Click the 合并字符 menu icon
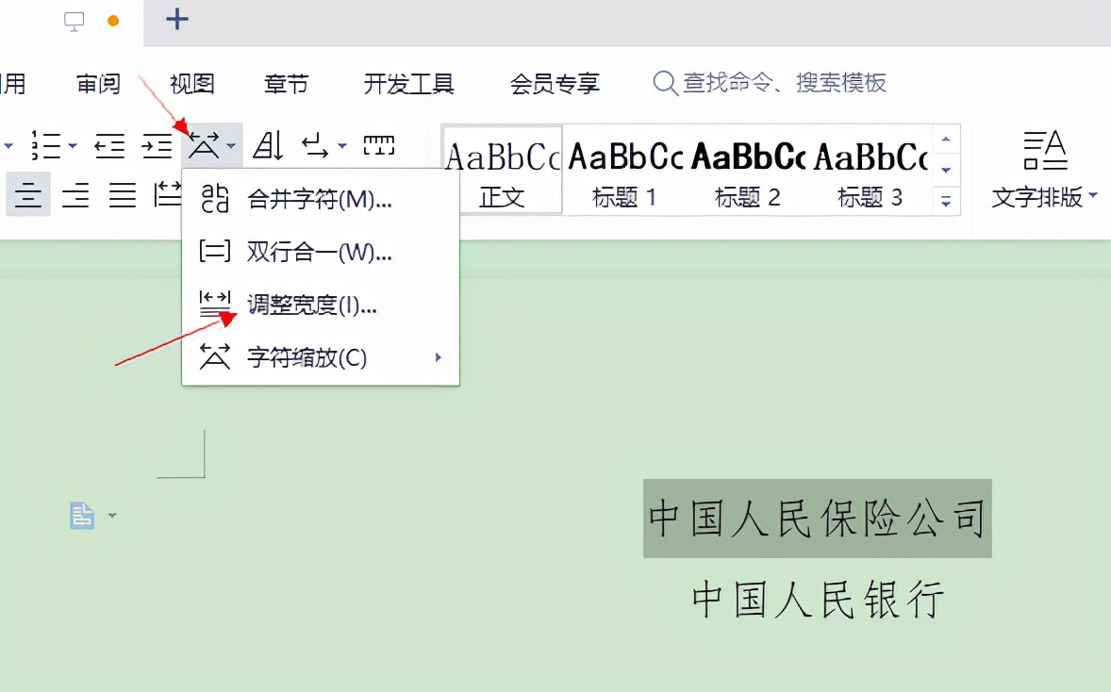This screenshot has height=692, width=1111. pos(215,198)
